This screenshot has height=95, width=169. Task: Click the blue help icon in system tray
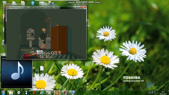[x=152, y=93]
